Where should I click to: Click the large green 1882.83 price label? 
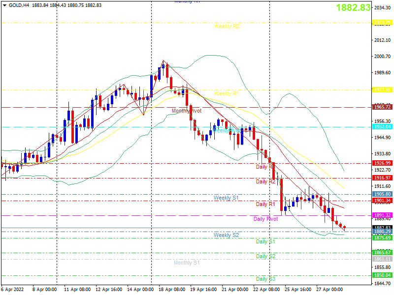point(353,7)
